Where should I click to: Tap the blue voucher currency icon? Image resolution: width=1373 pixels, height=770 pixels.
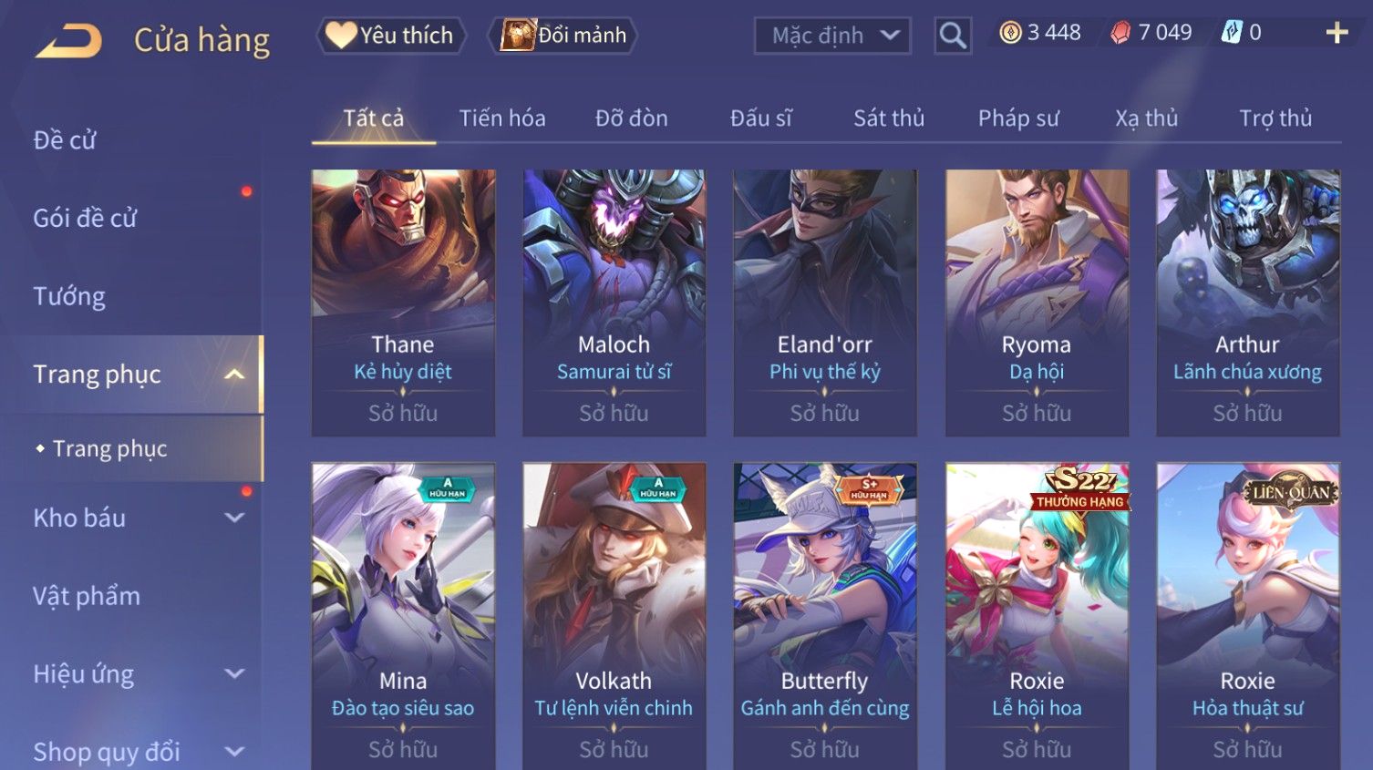[1232, 33]
